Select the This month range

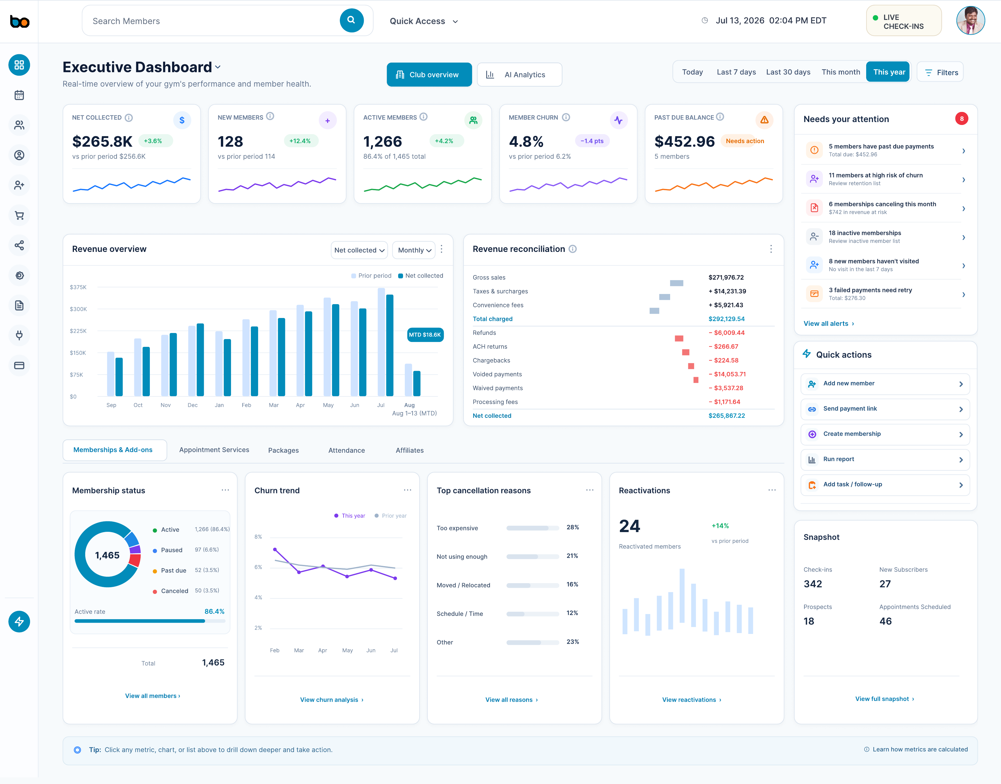(840, 72)
